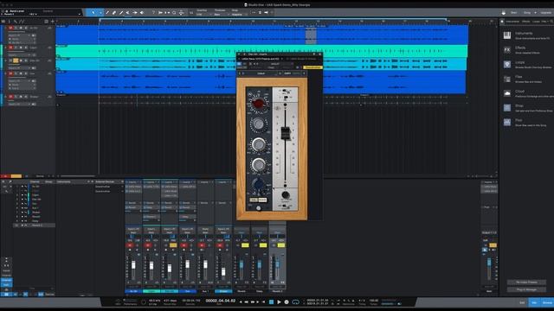
Task: Switch to the Edit view button
Action: pos(522,302)
